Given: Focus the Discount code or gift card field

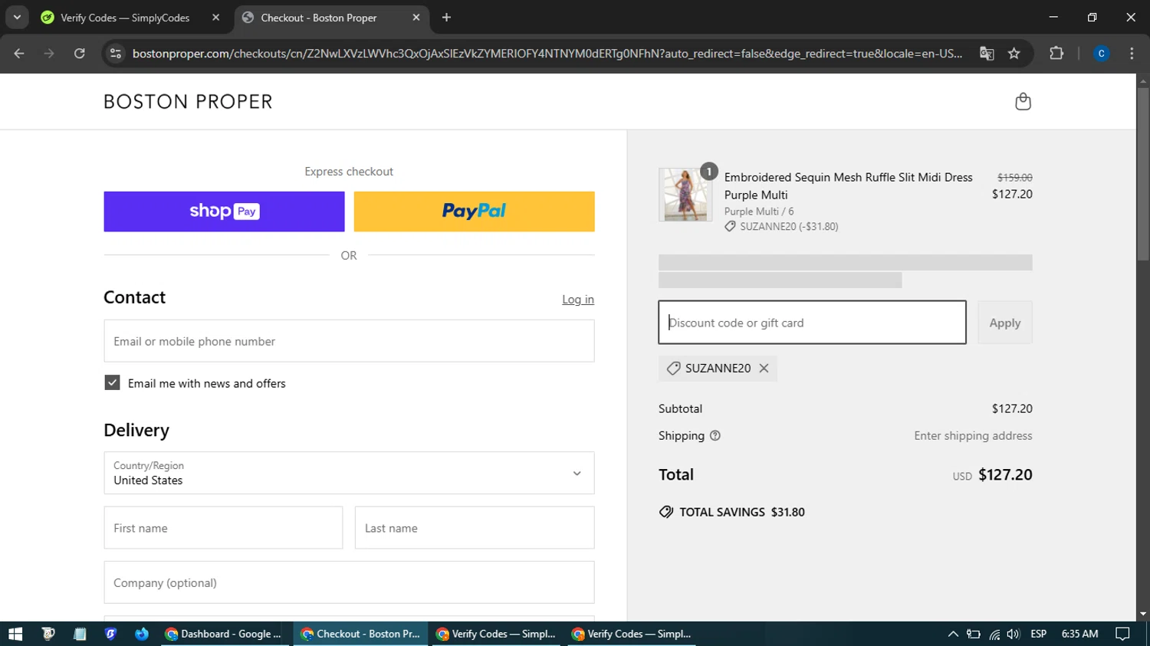Looking at the screenshot, I should pyautogui.click(x=812, y=323).
